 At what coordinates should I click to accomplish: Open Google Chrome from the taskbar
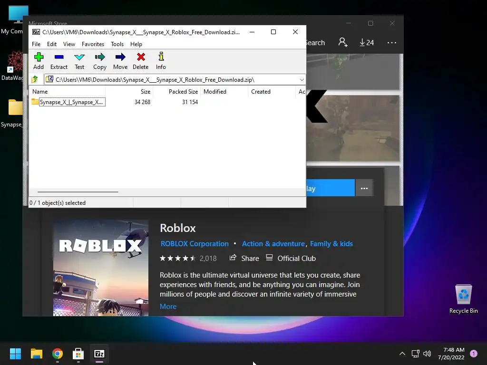[x=58, y=354]
